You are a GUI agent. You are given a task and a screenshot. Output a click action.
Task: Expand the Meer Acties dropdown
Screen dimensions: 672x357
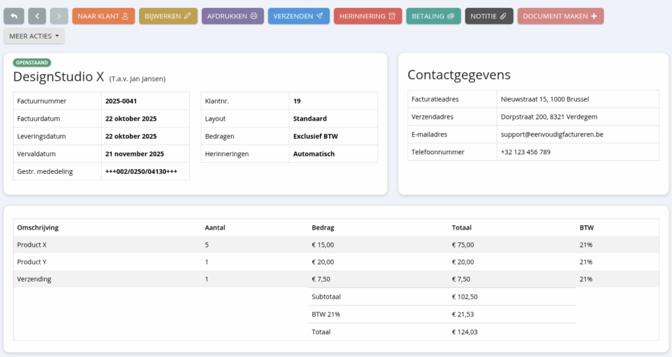pyautogui.click(x=34, y=36)
